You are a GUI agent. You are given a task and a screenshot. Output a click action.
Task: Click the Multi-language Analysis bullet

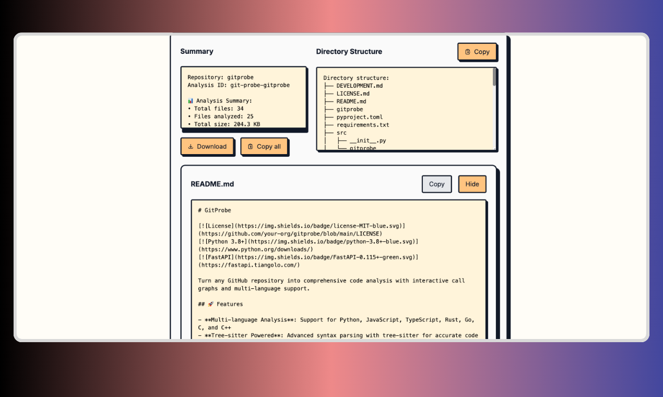click(x=336, y=324)
